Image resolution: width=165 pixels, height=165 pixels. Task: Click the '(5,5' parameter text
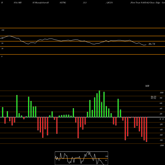[85, 3]
